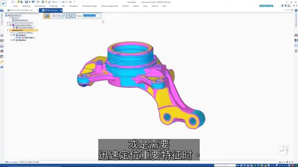The width and height of the screenshot is (298, 167).
Task: Click the first icon in lower left sidebar group
Action: [2, 36]
